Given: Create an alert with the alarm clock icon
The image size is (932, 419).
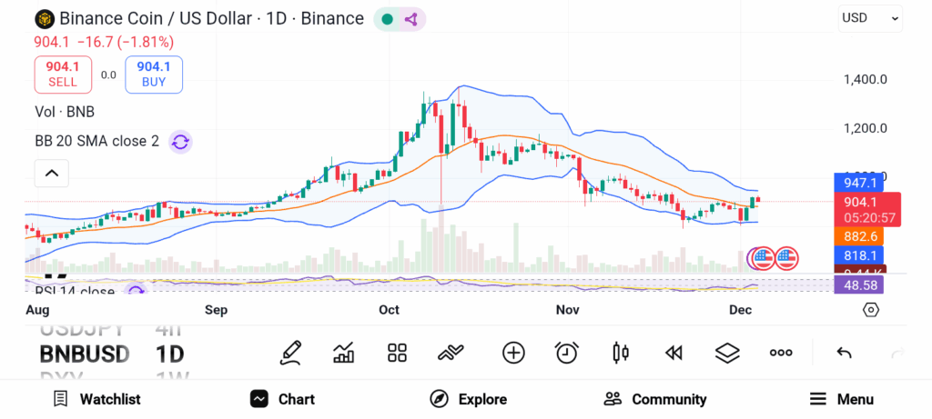Looking at the screenshot, I should click(567, 353).
